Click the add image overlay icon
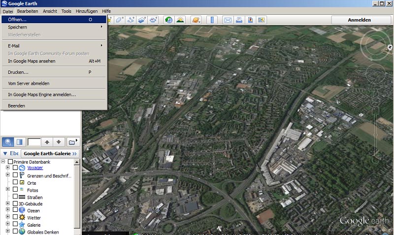Image resolution: width=394 pixels, height=235 pixels. pyautogui.click(x=142, y=20)
